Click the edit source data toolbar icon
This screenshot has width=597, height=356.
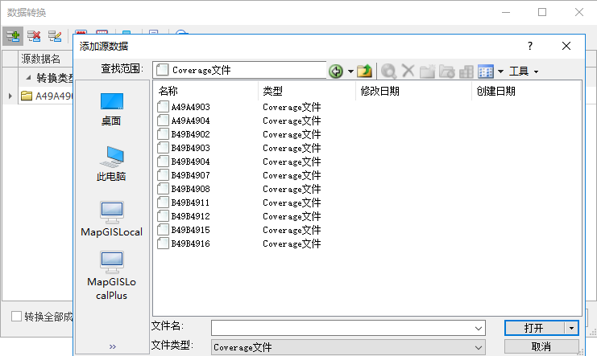[x=55, y=35]
